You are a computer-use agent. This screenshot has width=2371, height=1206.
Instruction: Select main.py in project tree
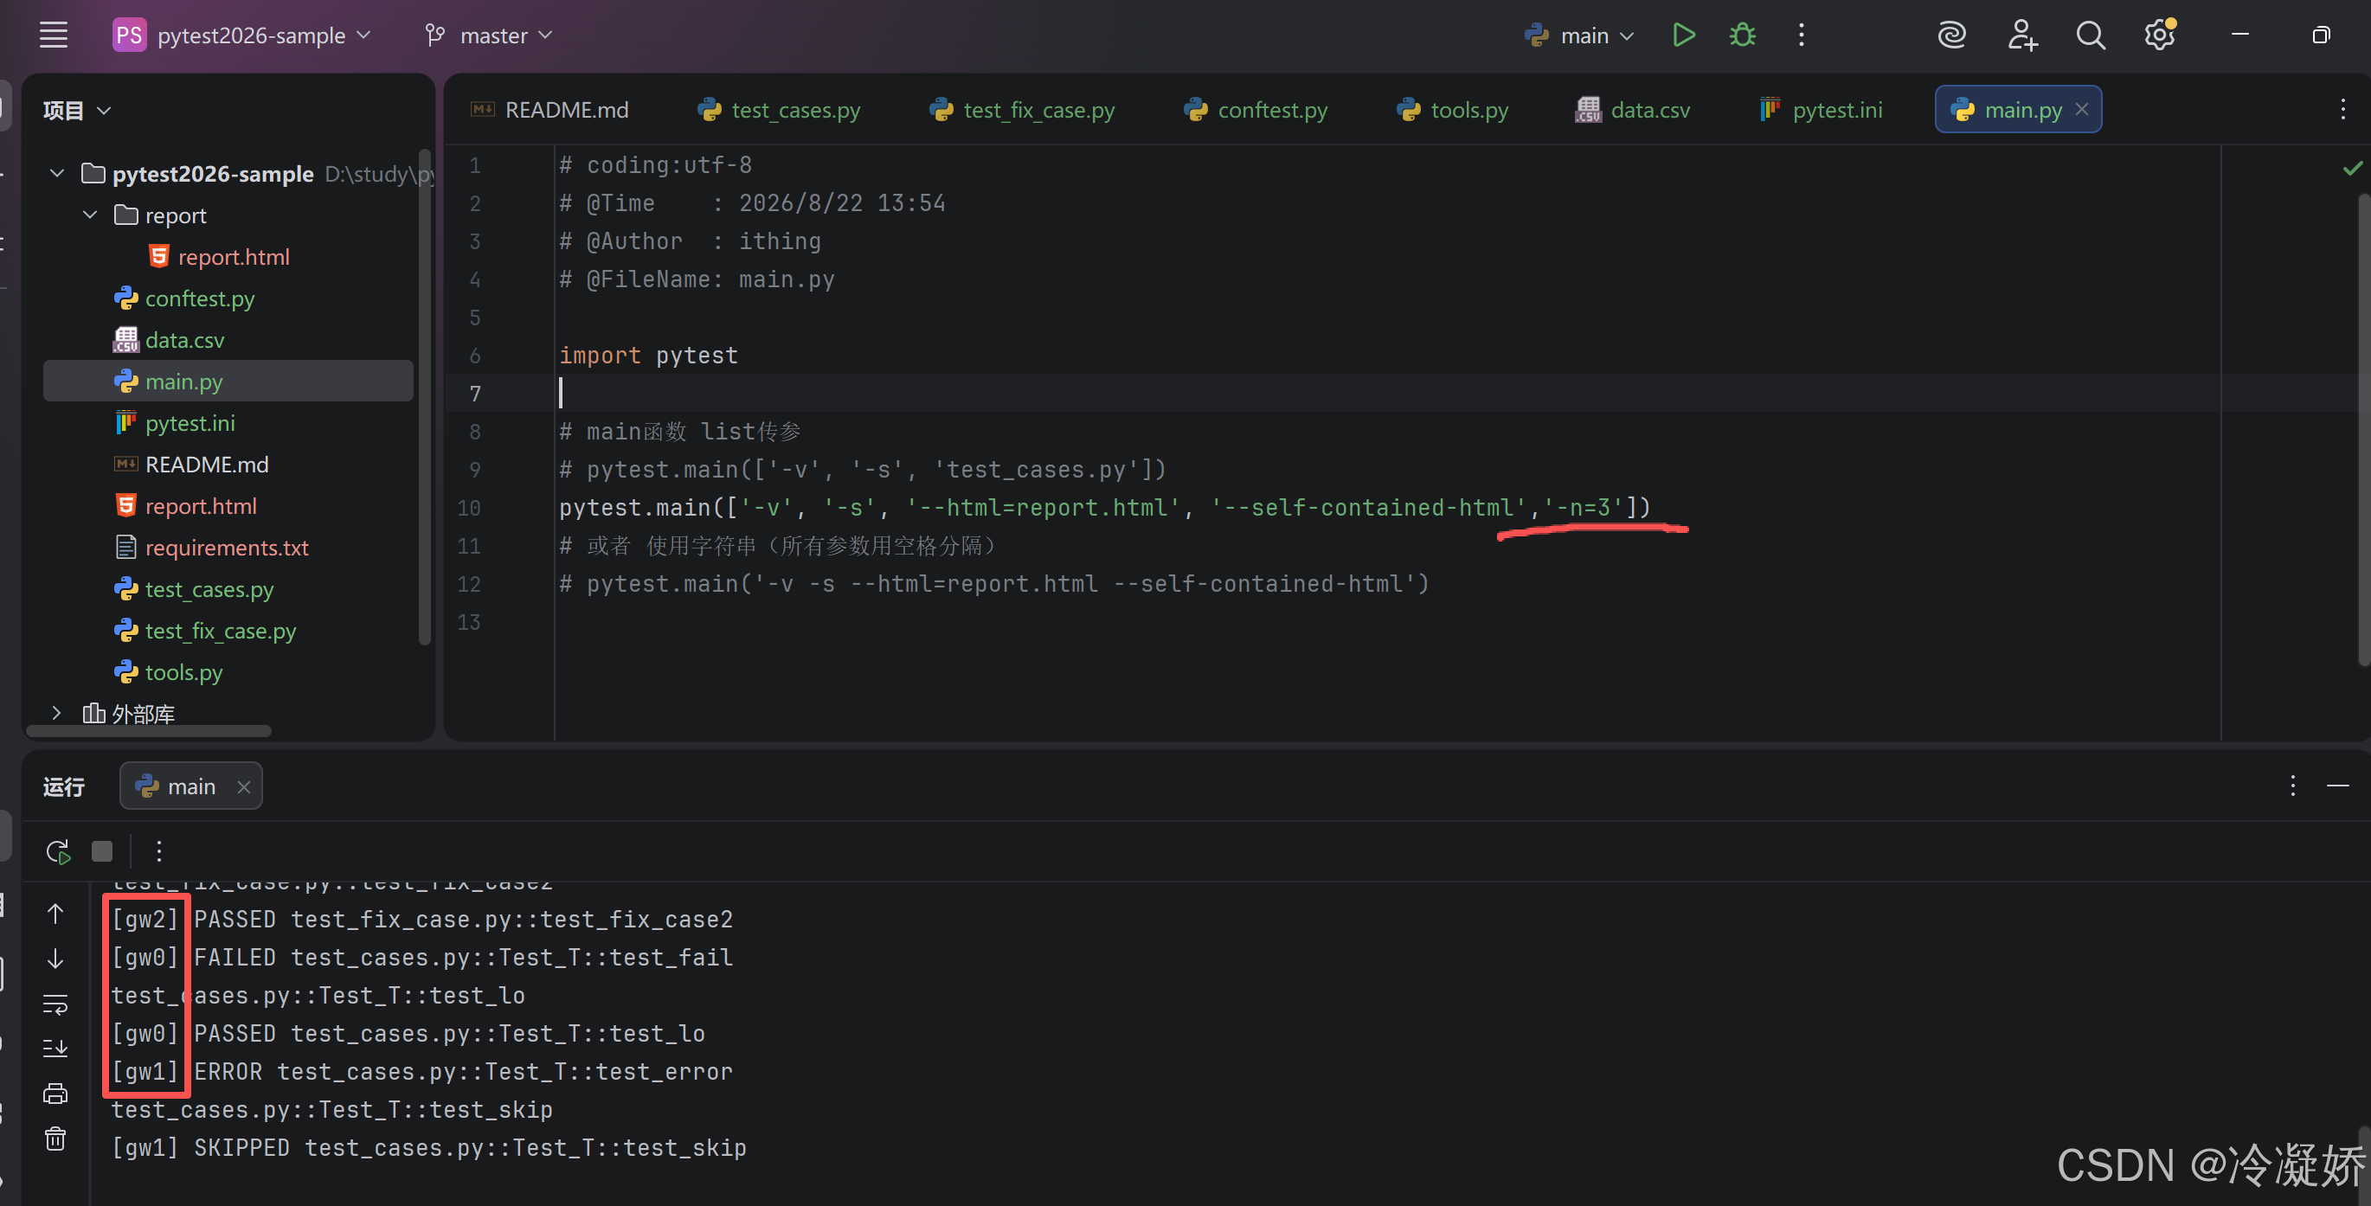(228, 381)
